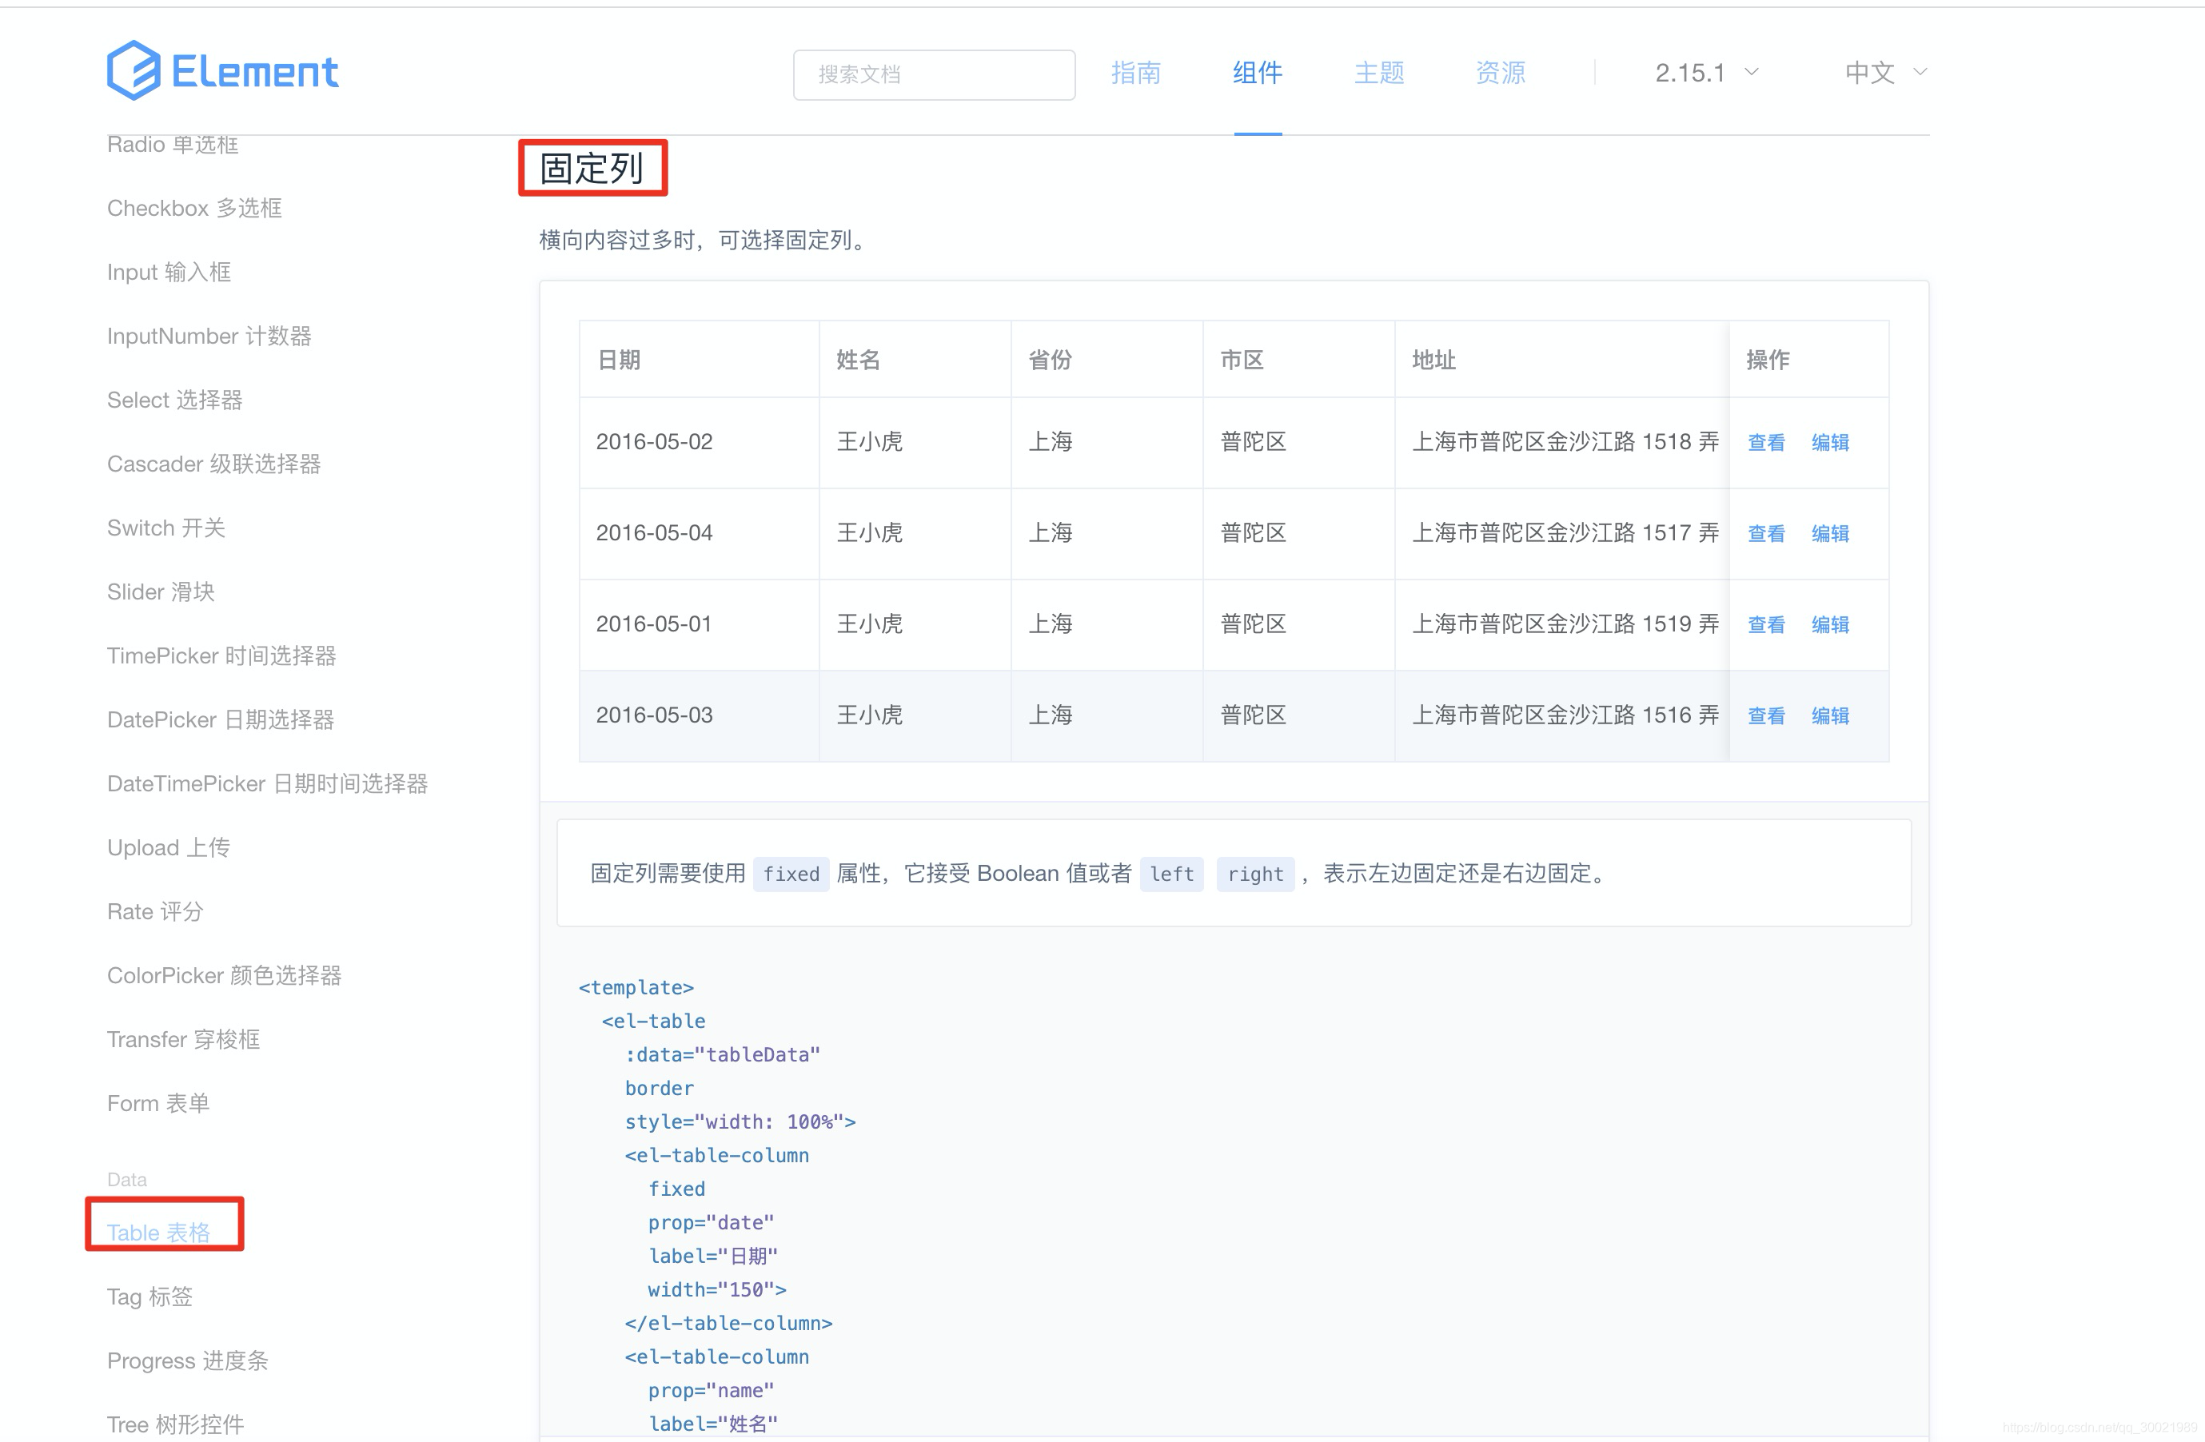The image size is (2205, 1442).
Task: Click the width="150" code line
Action: [717, 1290]
